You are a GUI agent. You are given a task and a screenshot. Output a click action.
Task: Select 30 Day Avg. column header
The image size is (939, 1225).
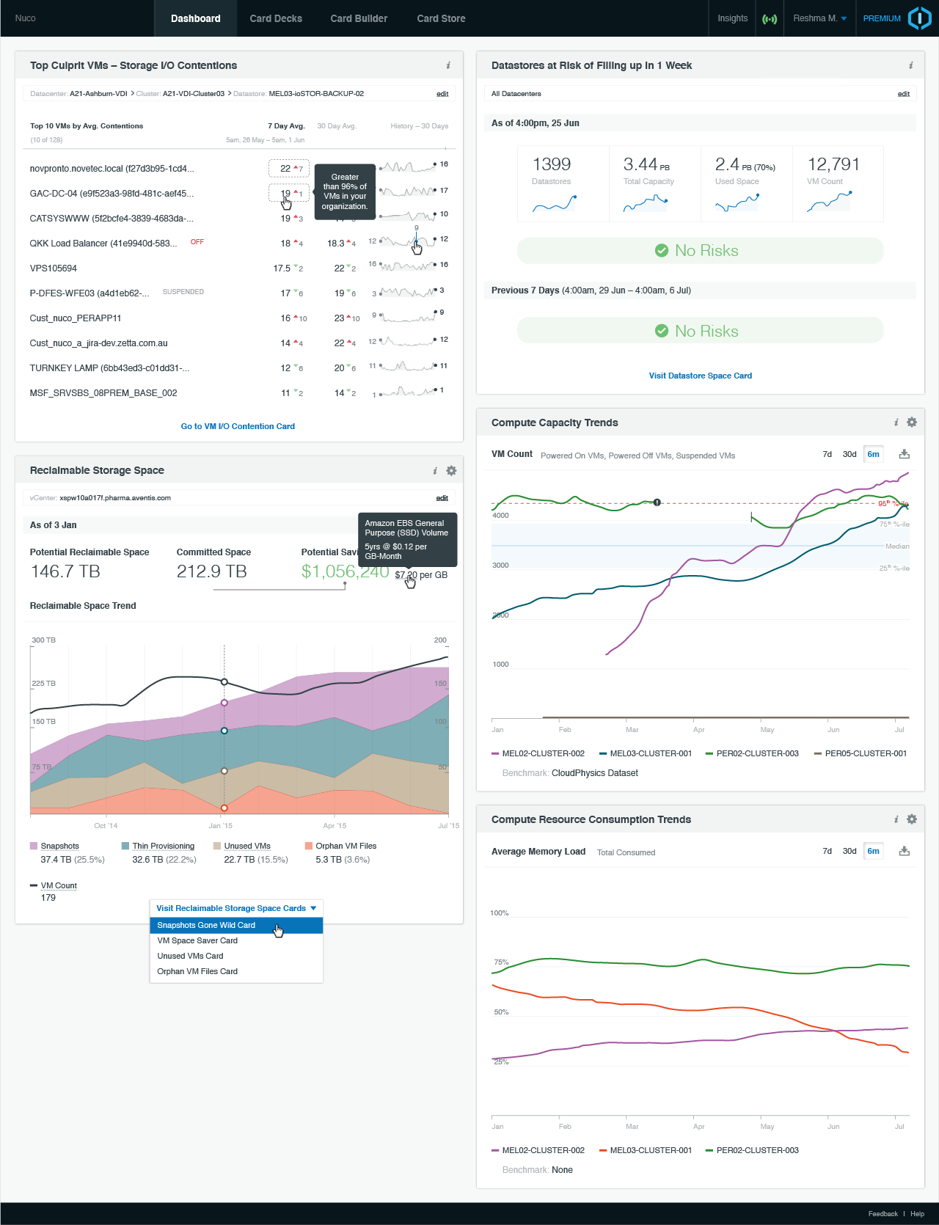tap(337, 126)
